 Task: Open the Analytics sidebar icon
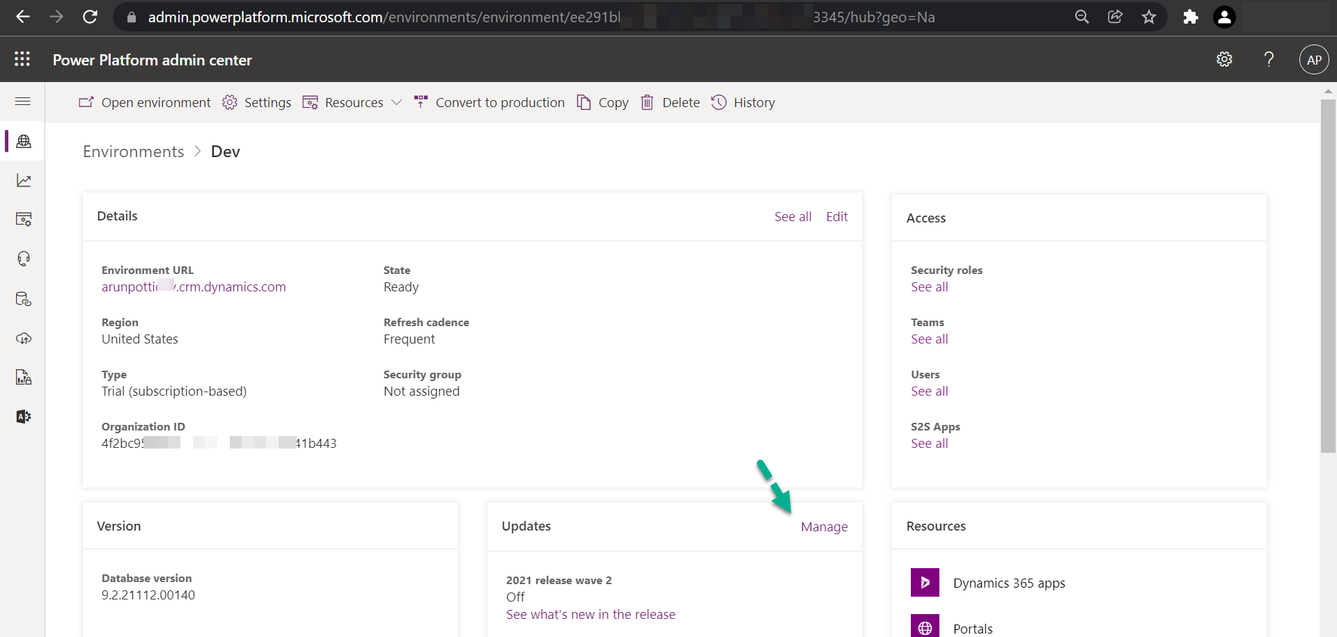click(x=24, y=181)
